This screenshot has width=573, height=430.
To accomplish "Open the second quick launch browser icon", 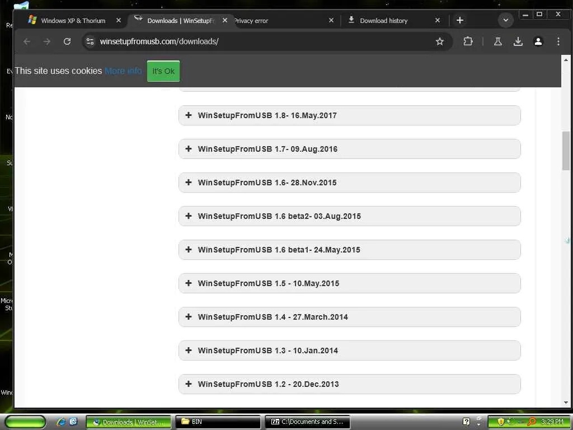I will [x=73, y=421].
